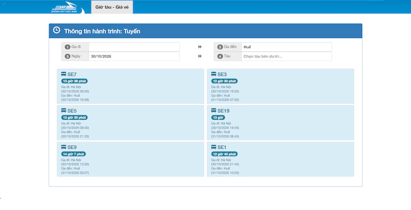Click the '13 giờ 35 phút' duration badge

pos(74,118)
